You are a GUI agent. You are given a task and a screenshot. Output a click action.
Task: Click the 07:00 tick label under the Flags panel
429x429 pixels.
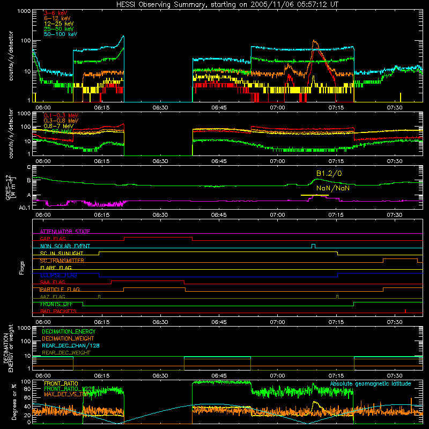(277, 322)
